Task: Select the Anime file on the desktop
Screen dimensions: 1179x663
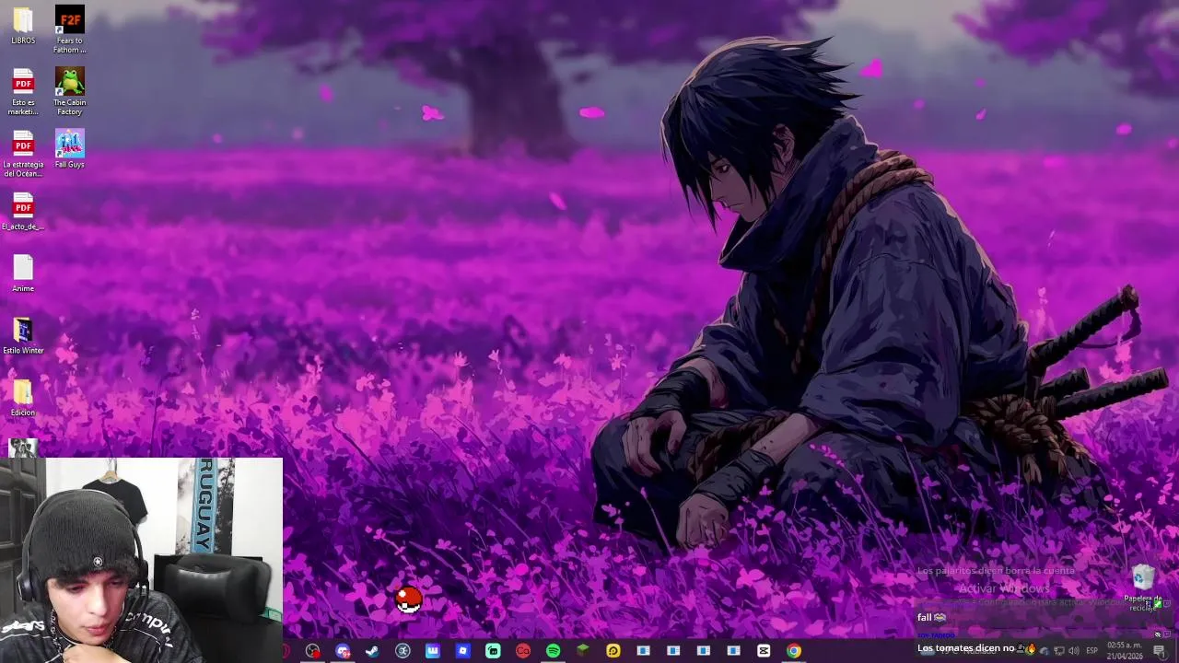Action: (23, 273)
